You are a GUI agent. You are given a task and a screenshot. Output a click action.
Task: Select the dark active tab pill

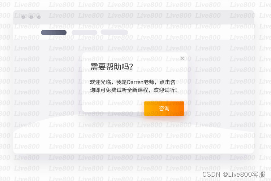[54, 32]
